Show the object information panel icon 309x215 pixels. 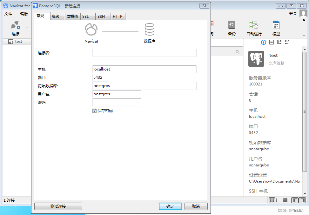click(264, 42)
